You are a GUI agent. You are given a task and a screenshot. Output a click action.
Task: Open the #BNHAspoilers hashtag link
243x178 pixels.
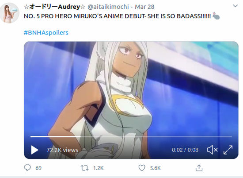click(46, 33)
